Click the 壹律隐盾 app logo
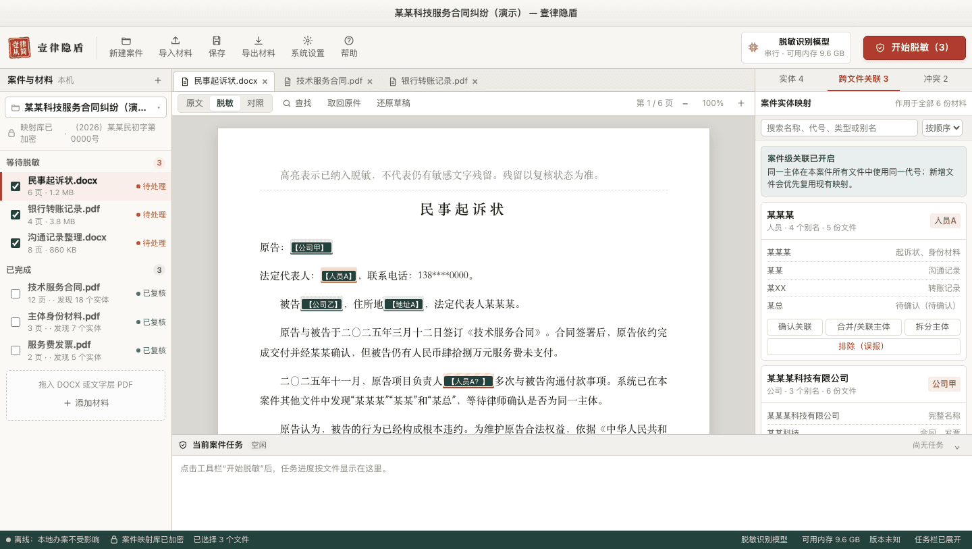Viewport: 972px width, 549px height. [x=20, y=48]
